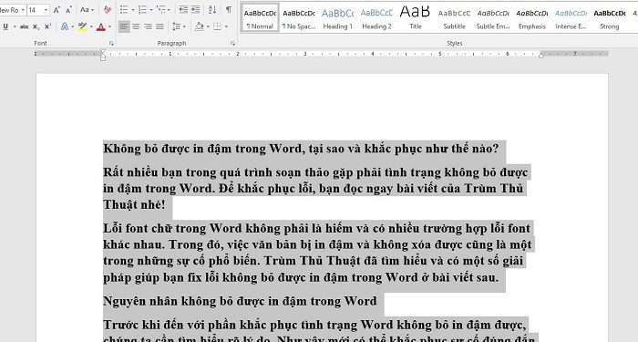Click the right indent marker on ruler
Screen dimensions: 638x342
[x=540, y=56]
